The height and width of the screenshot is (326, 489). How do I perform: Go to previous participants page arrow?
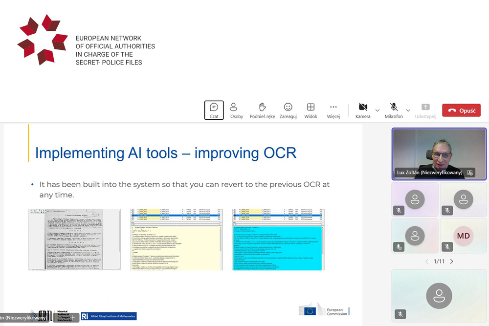click(x=426, y=261)
